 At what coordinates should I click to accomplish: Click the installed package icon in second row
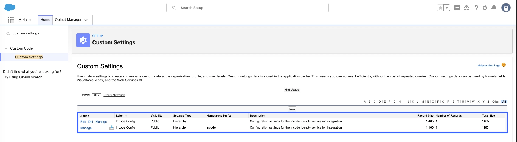pyautogui.click(x=112, y=127)
